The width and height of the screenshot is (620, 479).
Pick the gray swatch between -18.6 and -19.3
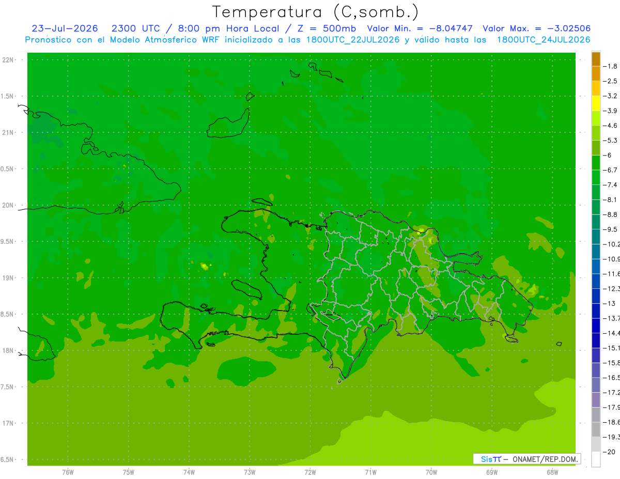pos(596,429)
